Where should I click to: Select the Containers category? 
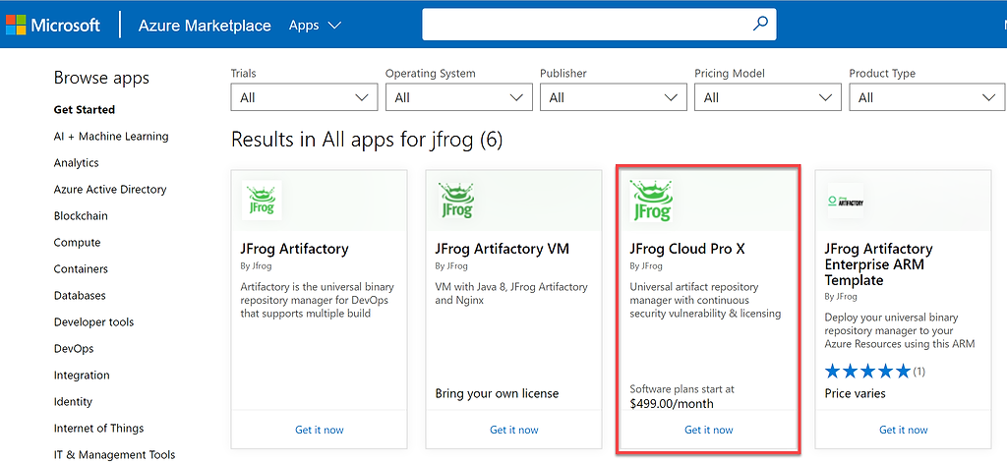click(81, 269)
